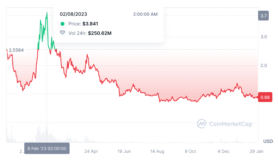The image size is (278, 161).
Task: Click the 8 Feb '23 02:00:00 crosshair label
Action: [47, 148]
